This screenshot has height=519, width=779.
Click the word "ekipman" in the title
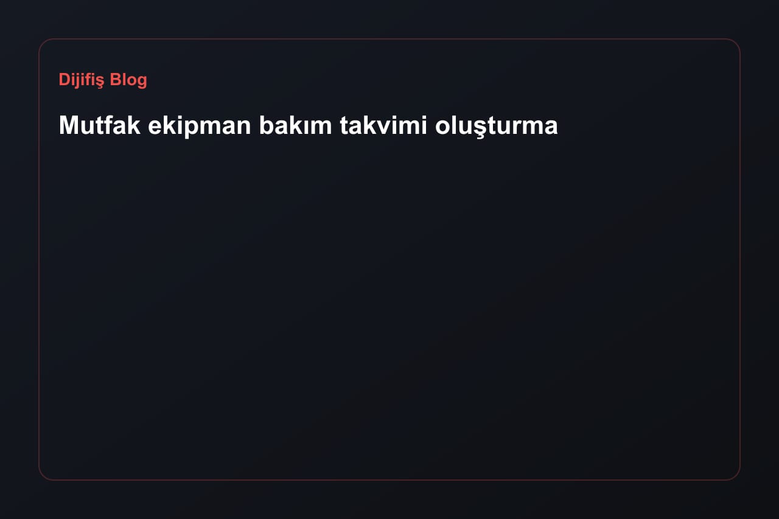click(200, 127)
